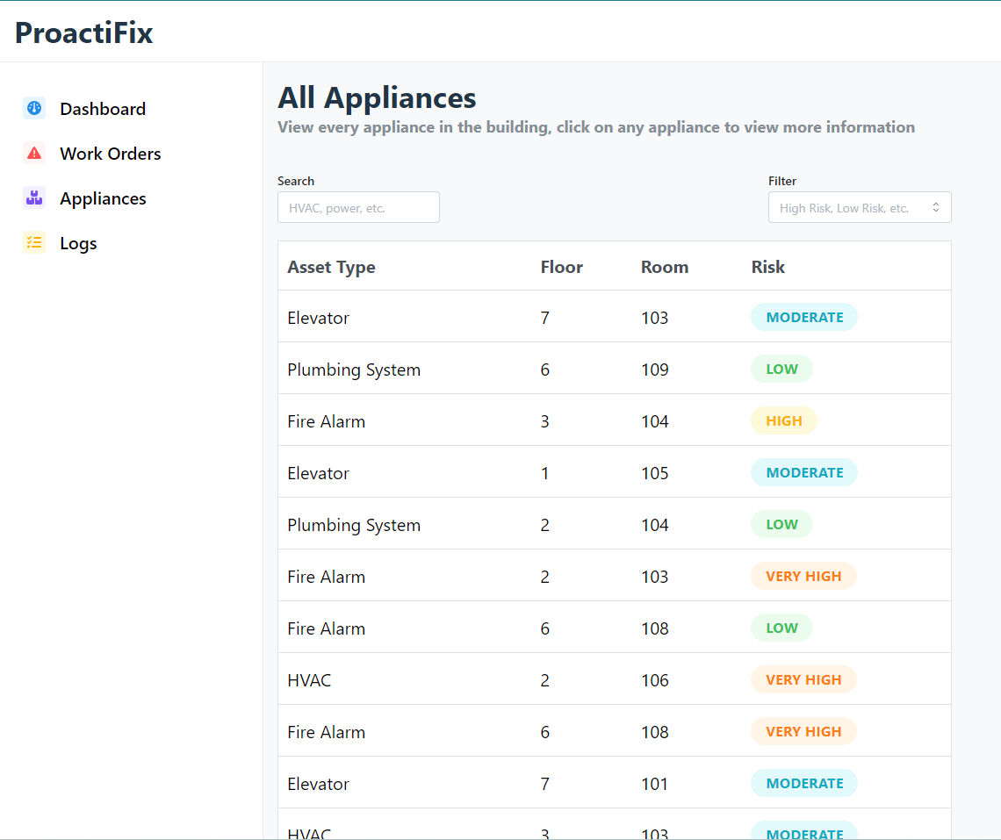1001x840 pixels.
Task: Click the yellow Logs checklist icon
Action: coord(34,242)
